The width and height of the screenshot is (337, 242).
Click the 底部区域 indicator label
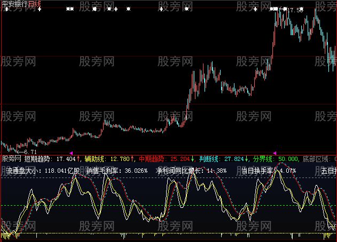click(318, 159)
